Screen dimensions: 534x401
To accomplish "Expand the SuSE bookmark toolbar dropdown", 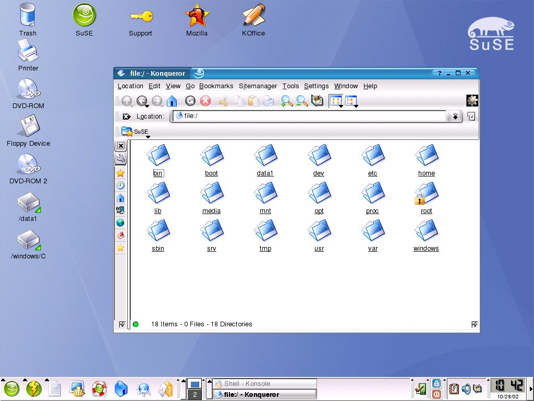I will tap(148, 137).
